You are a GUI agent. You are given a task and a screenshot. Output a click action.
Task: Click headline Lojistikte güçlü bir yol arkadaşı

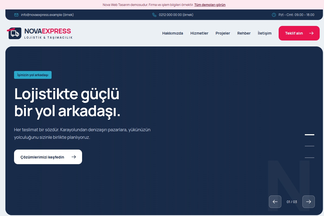tap(67, 103)
